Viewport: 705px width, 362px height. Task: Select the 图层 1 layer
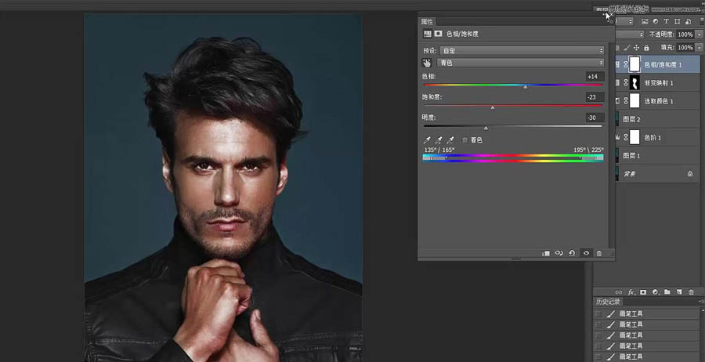[x=658, y=156]
